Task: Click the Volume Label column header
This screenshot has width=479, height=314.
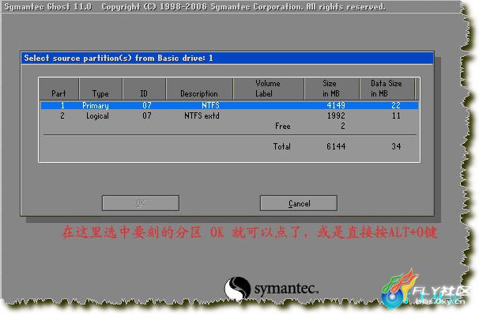Action: (x=269, y=89)
